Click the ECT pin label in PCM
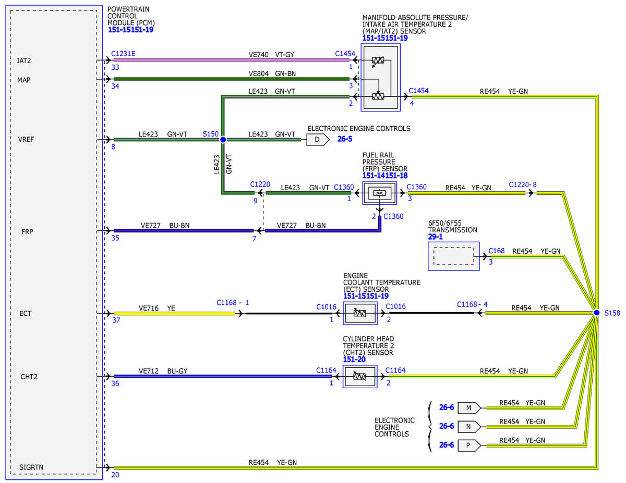 pos(26,314)
